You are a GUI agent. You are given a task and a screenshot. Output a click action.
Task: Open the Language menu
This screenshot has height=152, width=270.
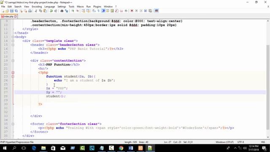50,7
